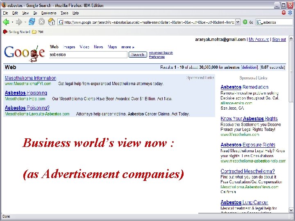Click the browser address bar URL
The height and width of the screenshot is (221, 295).
point(150,23)
